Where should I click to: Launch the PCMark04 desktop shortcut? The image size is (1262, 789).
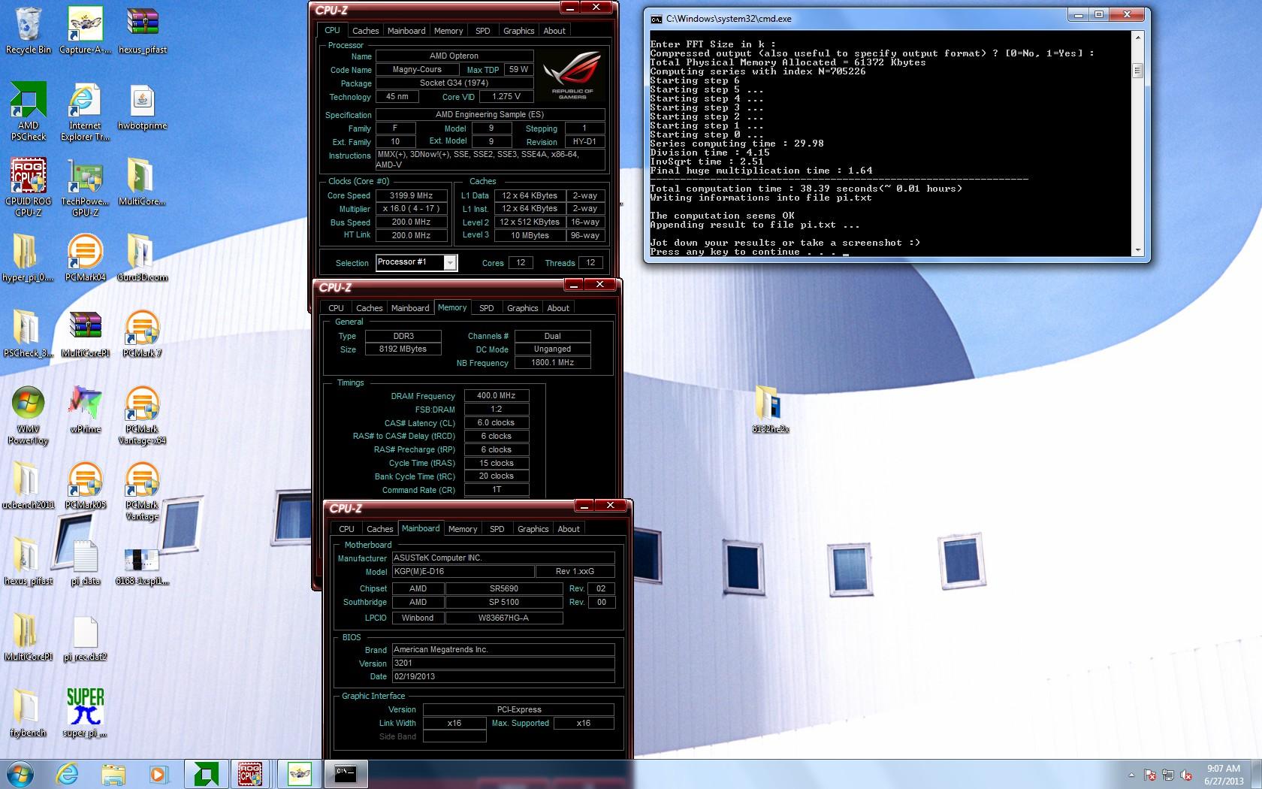85,258
